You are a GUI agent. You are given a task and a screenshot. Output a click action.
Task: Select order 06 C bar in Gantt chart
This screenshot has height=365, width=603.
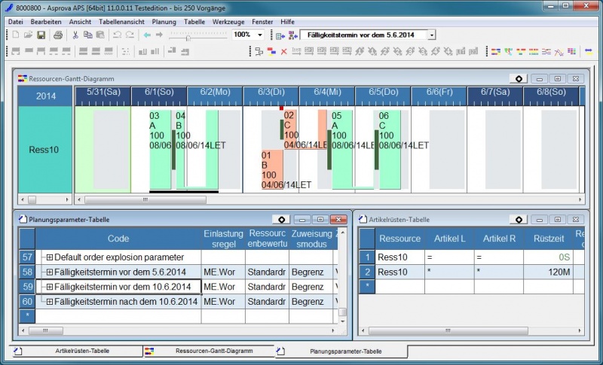(x=390, y=151)
